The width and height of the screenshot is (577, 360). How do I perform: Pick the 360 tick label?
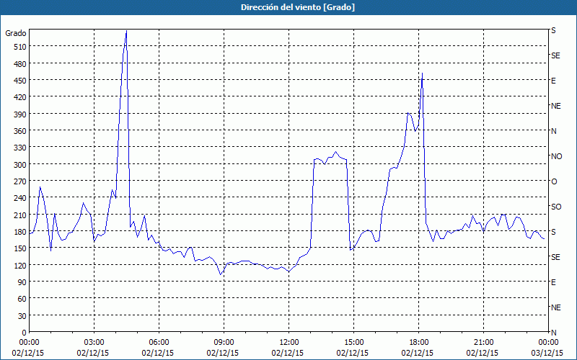tap(20, 131)
